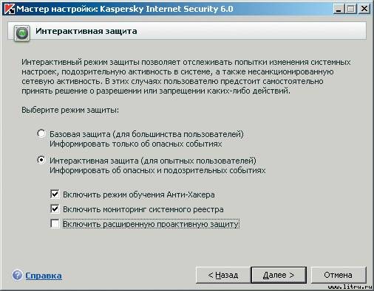Viewport: 374px width, 291px height.
Task: Uncheck Включить режим обучения Анти-Хакера
Action: (x=55, y=194)
